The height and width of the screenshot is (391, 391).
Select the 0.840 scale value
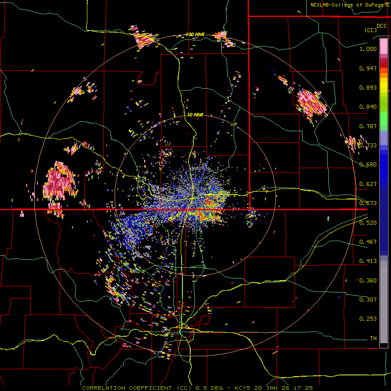coord(368,107)
